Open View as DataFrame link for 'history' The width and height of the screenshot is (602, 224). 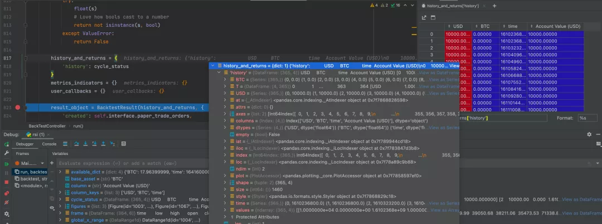click(439, 72)
